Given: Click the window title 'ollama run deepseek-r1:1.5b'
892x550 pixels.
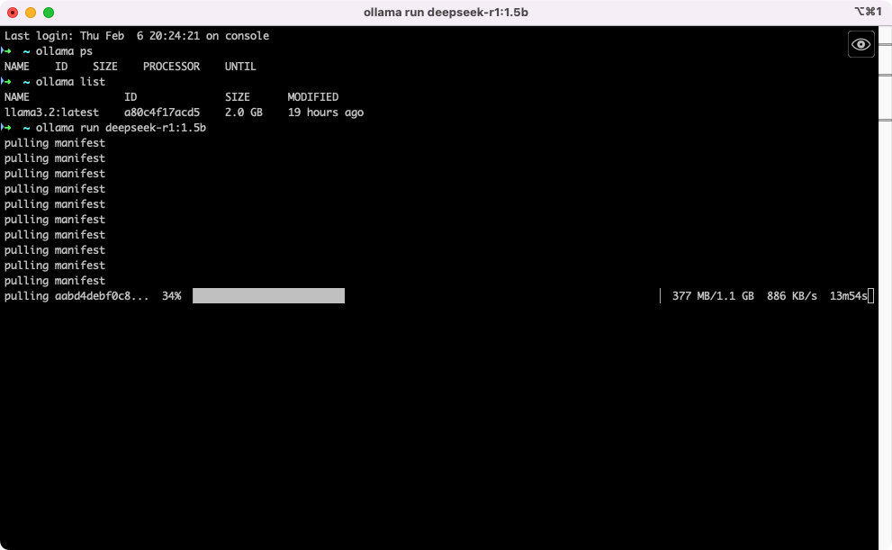Looking at the screenshot, I should [446, 13].
